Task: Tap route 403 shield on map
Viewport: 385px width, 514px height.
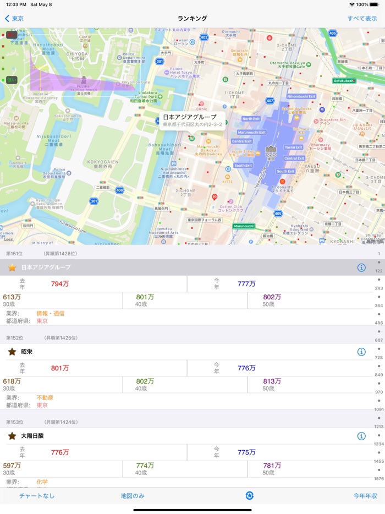Action: pos(204,37)
